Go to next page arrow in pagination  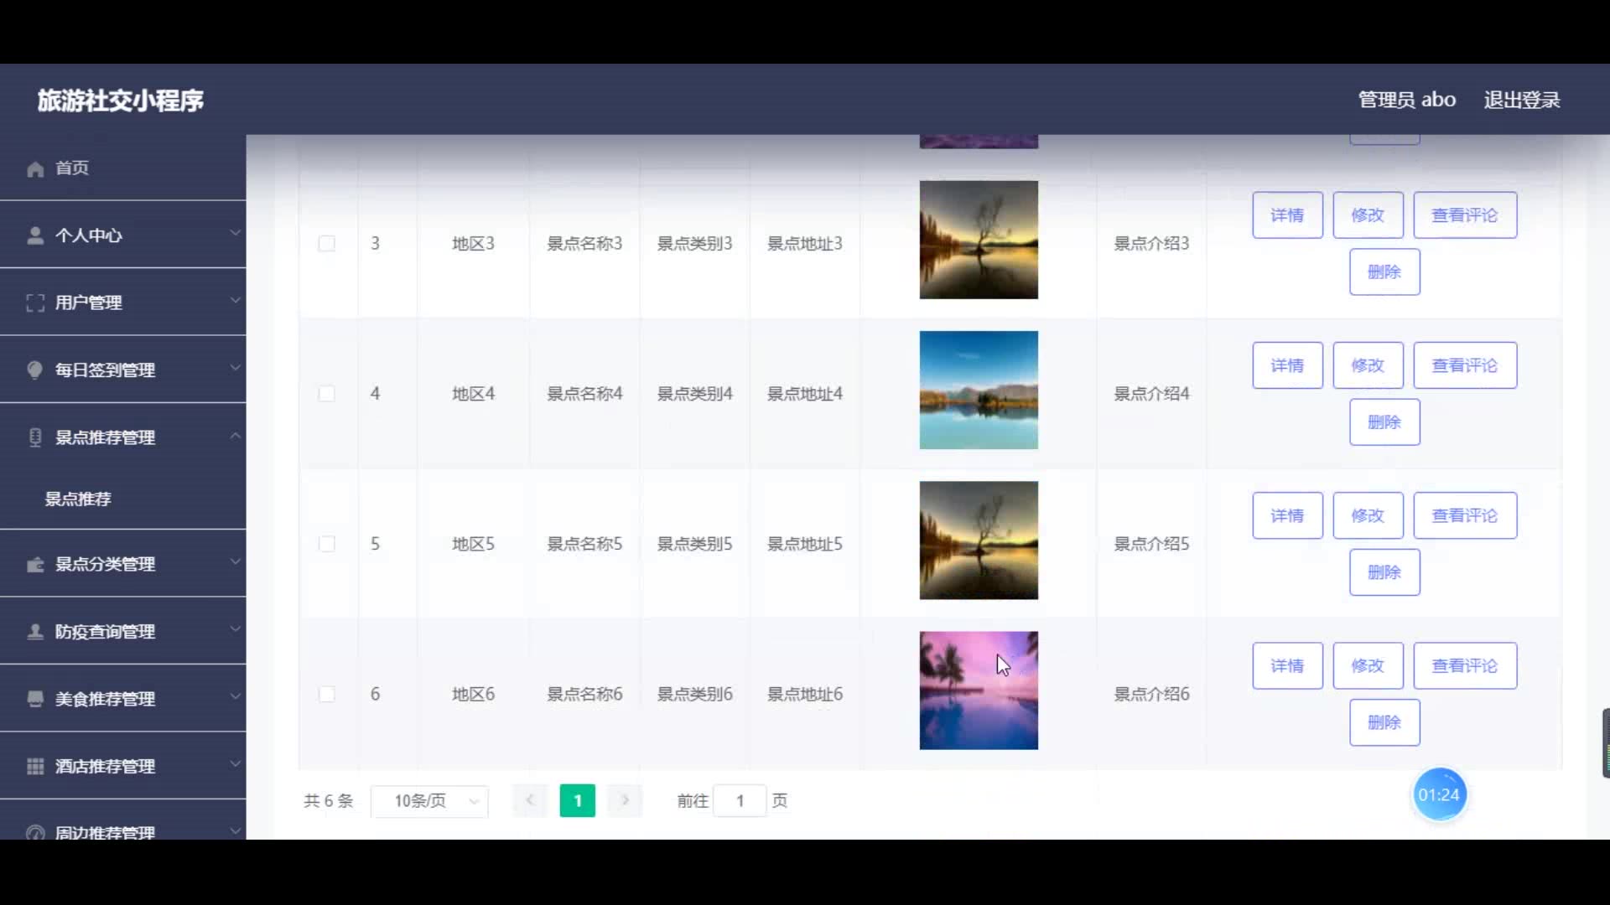tap(625, 800)
